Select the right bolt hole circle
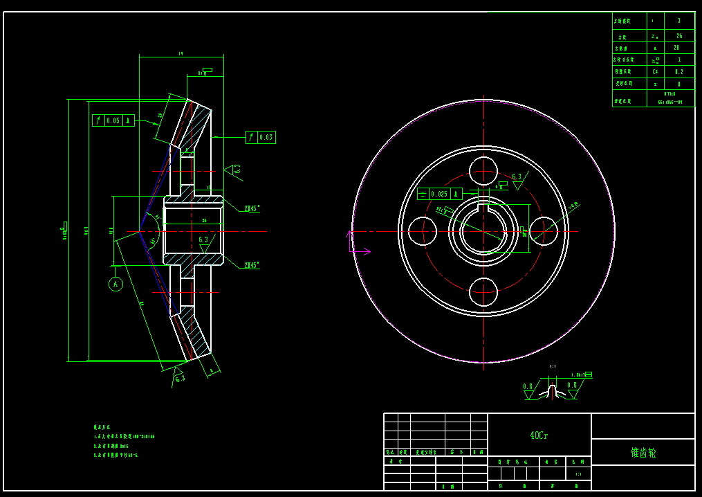The image size is (702, 497). tap(544, 231)
